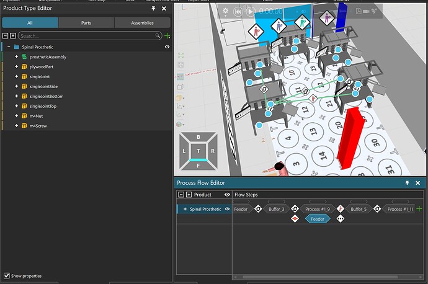Click transport diamond between Buffer_3 and Process #1_9
Viewport: 428px width, 284px height.
coord(295,209)
